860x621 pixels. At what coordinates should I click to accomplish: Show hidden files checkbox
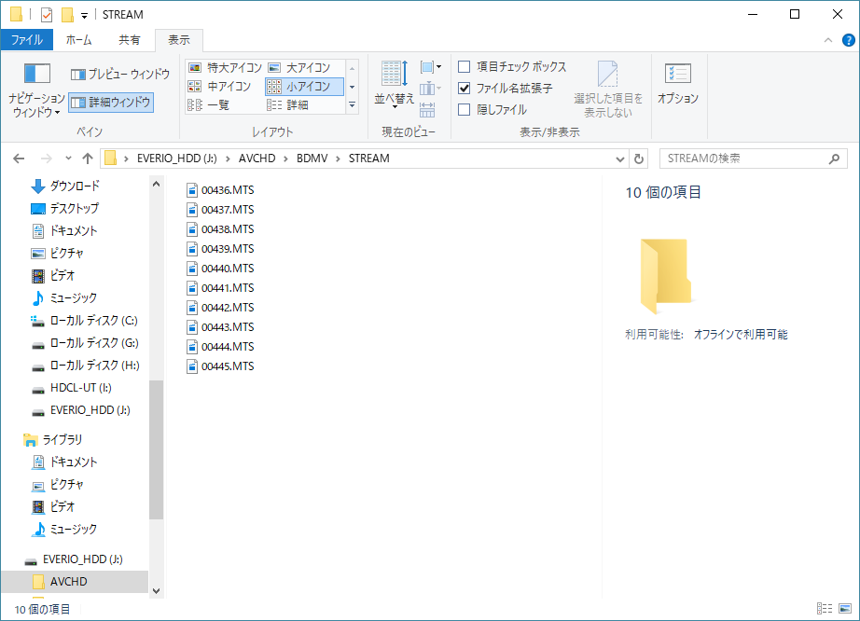click(x=492, y=110)
